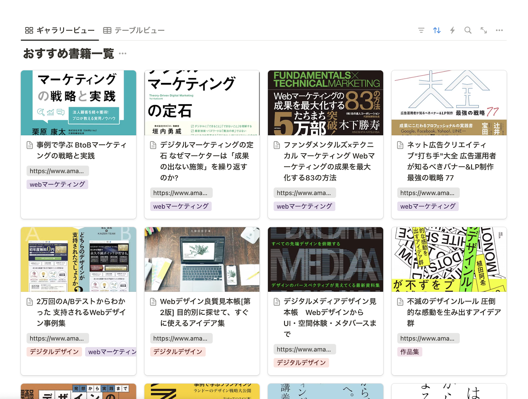Open the ネット広告クリエイティブ"打ち手"大全 card title

pyautogui.click(x=452, y=161)
